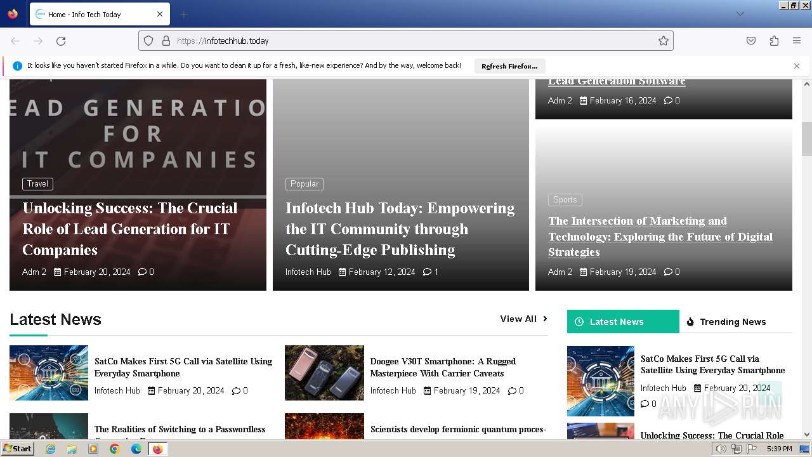This screenshot has width=812, height=457.
Task: Open a new tab with plus button
Action: pyautogui.click(x=183, y=14)
